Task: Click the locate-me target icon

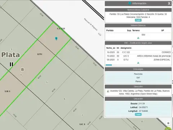Action: coord(168,123)
